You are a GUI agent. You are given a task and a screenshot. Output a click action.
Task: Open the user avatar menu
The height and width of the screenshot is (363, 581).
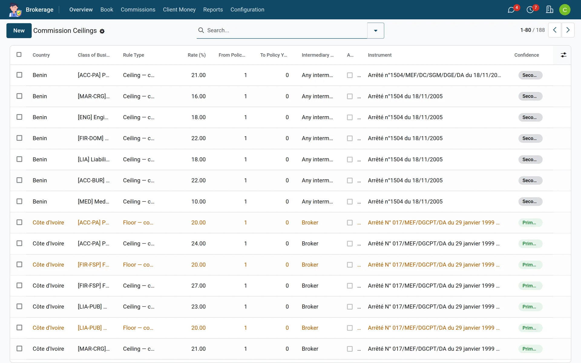coord(565,10)
